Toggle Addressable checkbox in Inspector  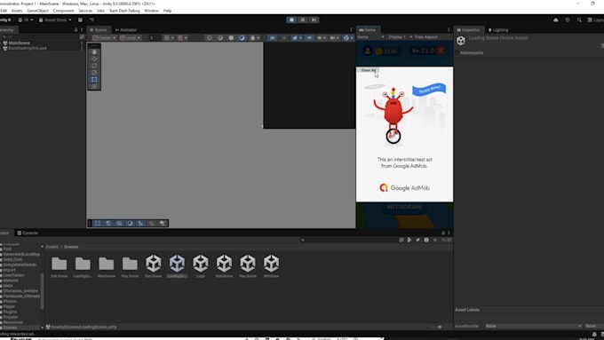click(457, 52)
